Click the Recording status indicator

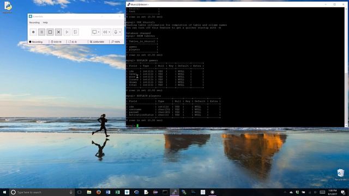click(x=35, y=42)
